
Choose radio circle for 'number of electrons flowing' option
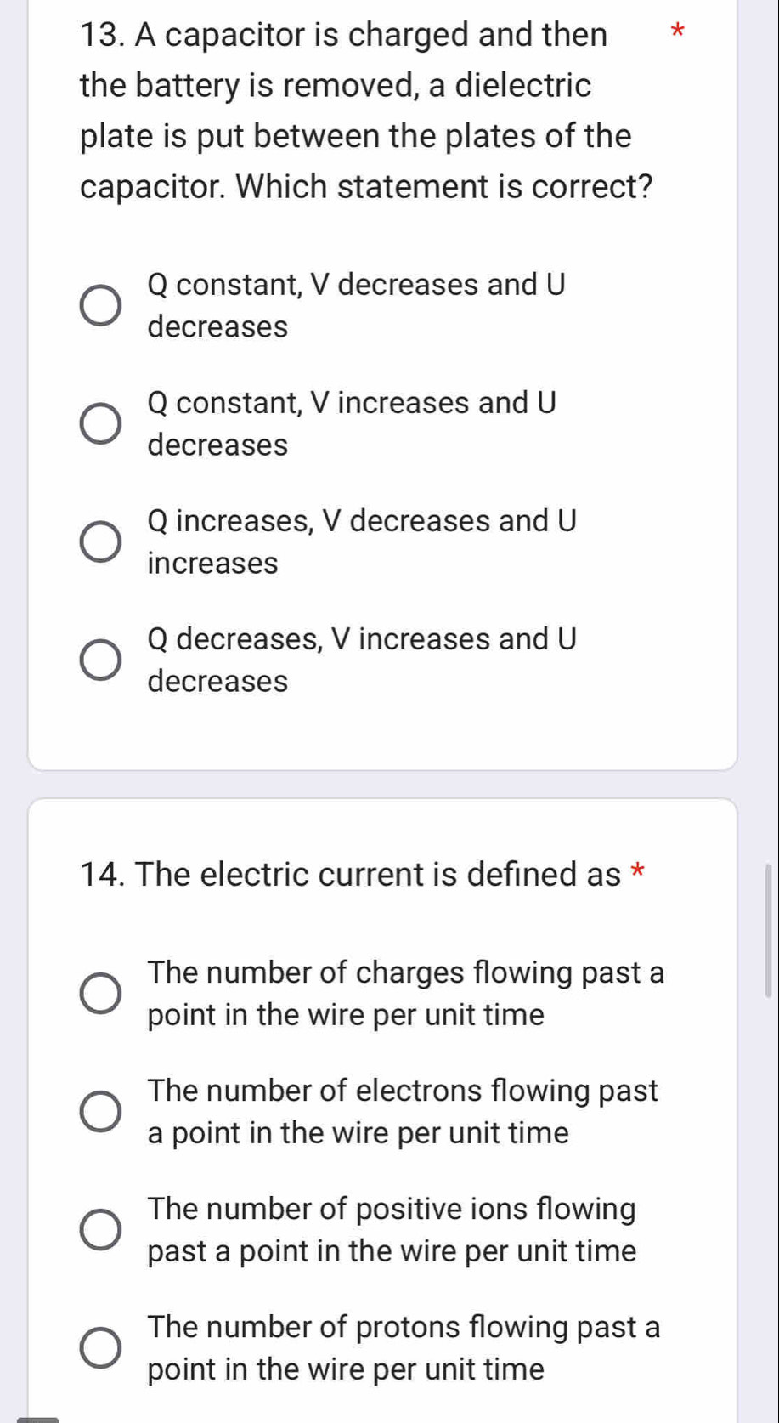100,1112
